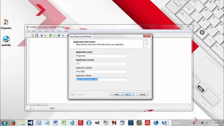Click the Back button in wizard

click(x=116, y=94)
